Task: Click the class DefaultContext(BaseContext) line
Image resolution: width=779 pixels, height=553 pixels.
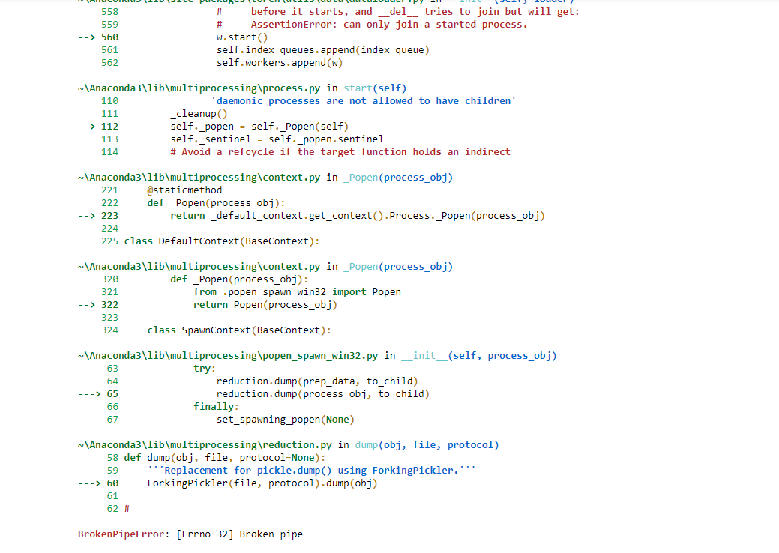Action: click(x=221, y=241)
